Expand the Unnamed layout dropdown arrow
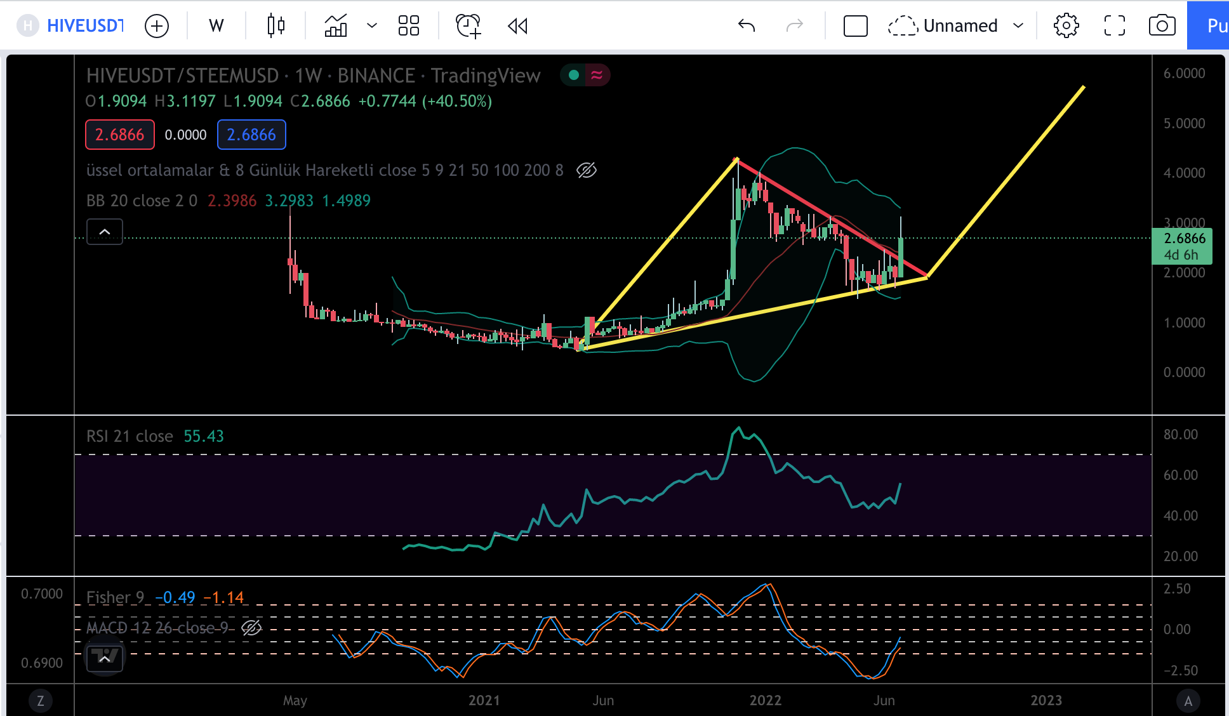The height and width of the screenshot is (716, 1229). [1018, 26]
